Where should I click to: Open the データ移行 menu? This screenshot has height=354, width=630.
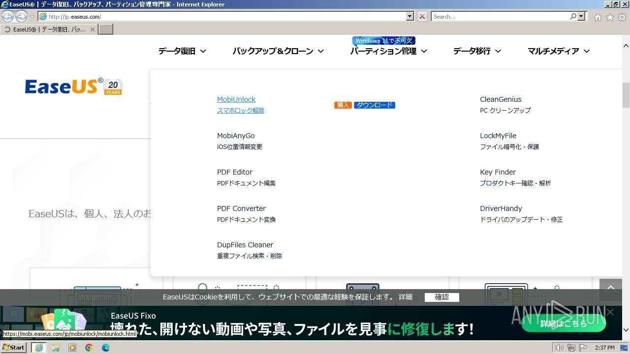click(x=477, y=51)
